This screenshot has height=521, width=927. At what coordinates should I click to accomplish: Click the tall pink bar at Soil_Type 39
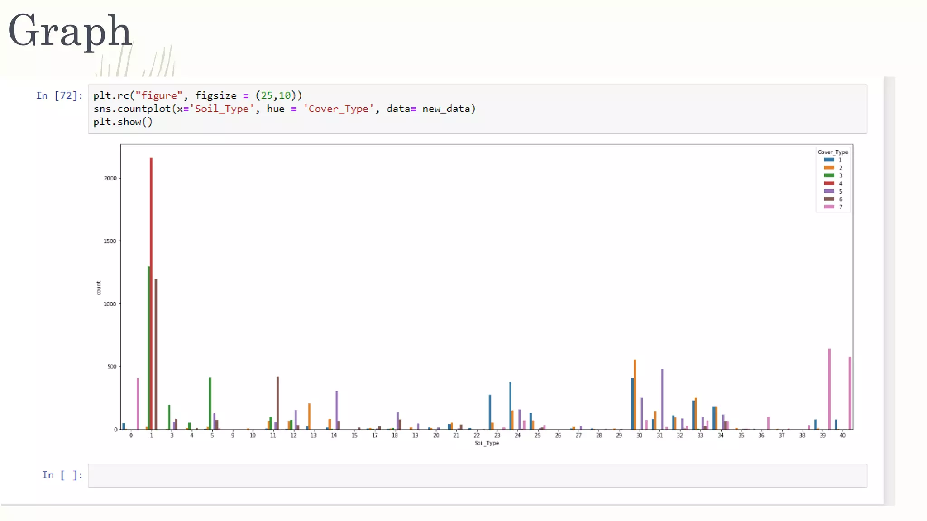click(x=829, y=389)
